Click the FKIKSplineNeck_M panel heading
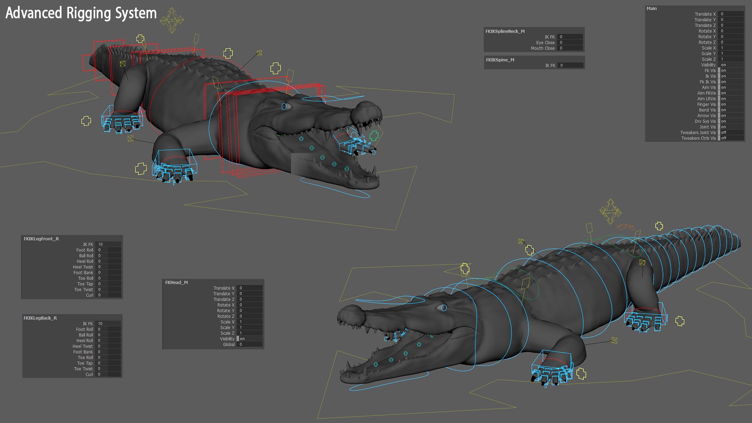Image resolution: width=752 pixels, height=423 pixels. tap(505, 31)
